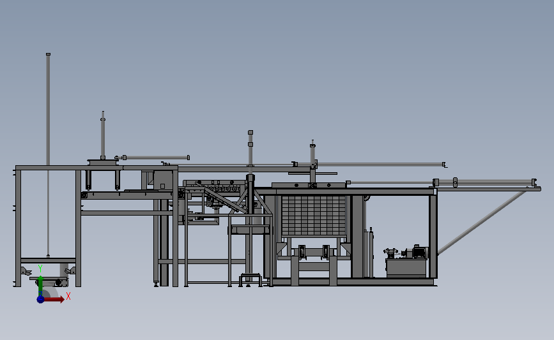Select the diagonal support brace at far right
This screenshot has width=554, height=340.
coord(482,222)
